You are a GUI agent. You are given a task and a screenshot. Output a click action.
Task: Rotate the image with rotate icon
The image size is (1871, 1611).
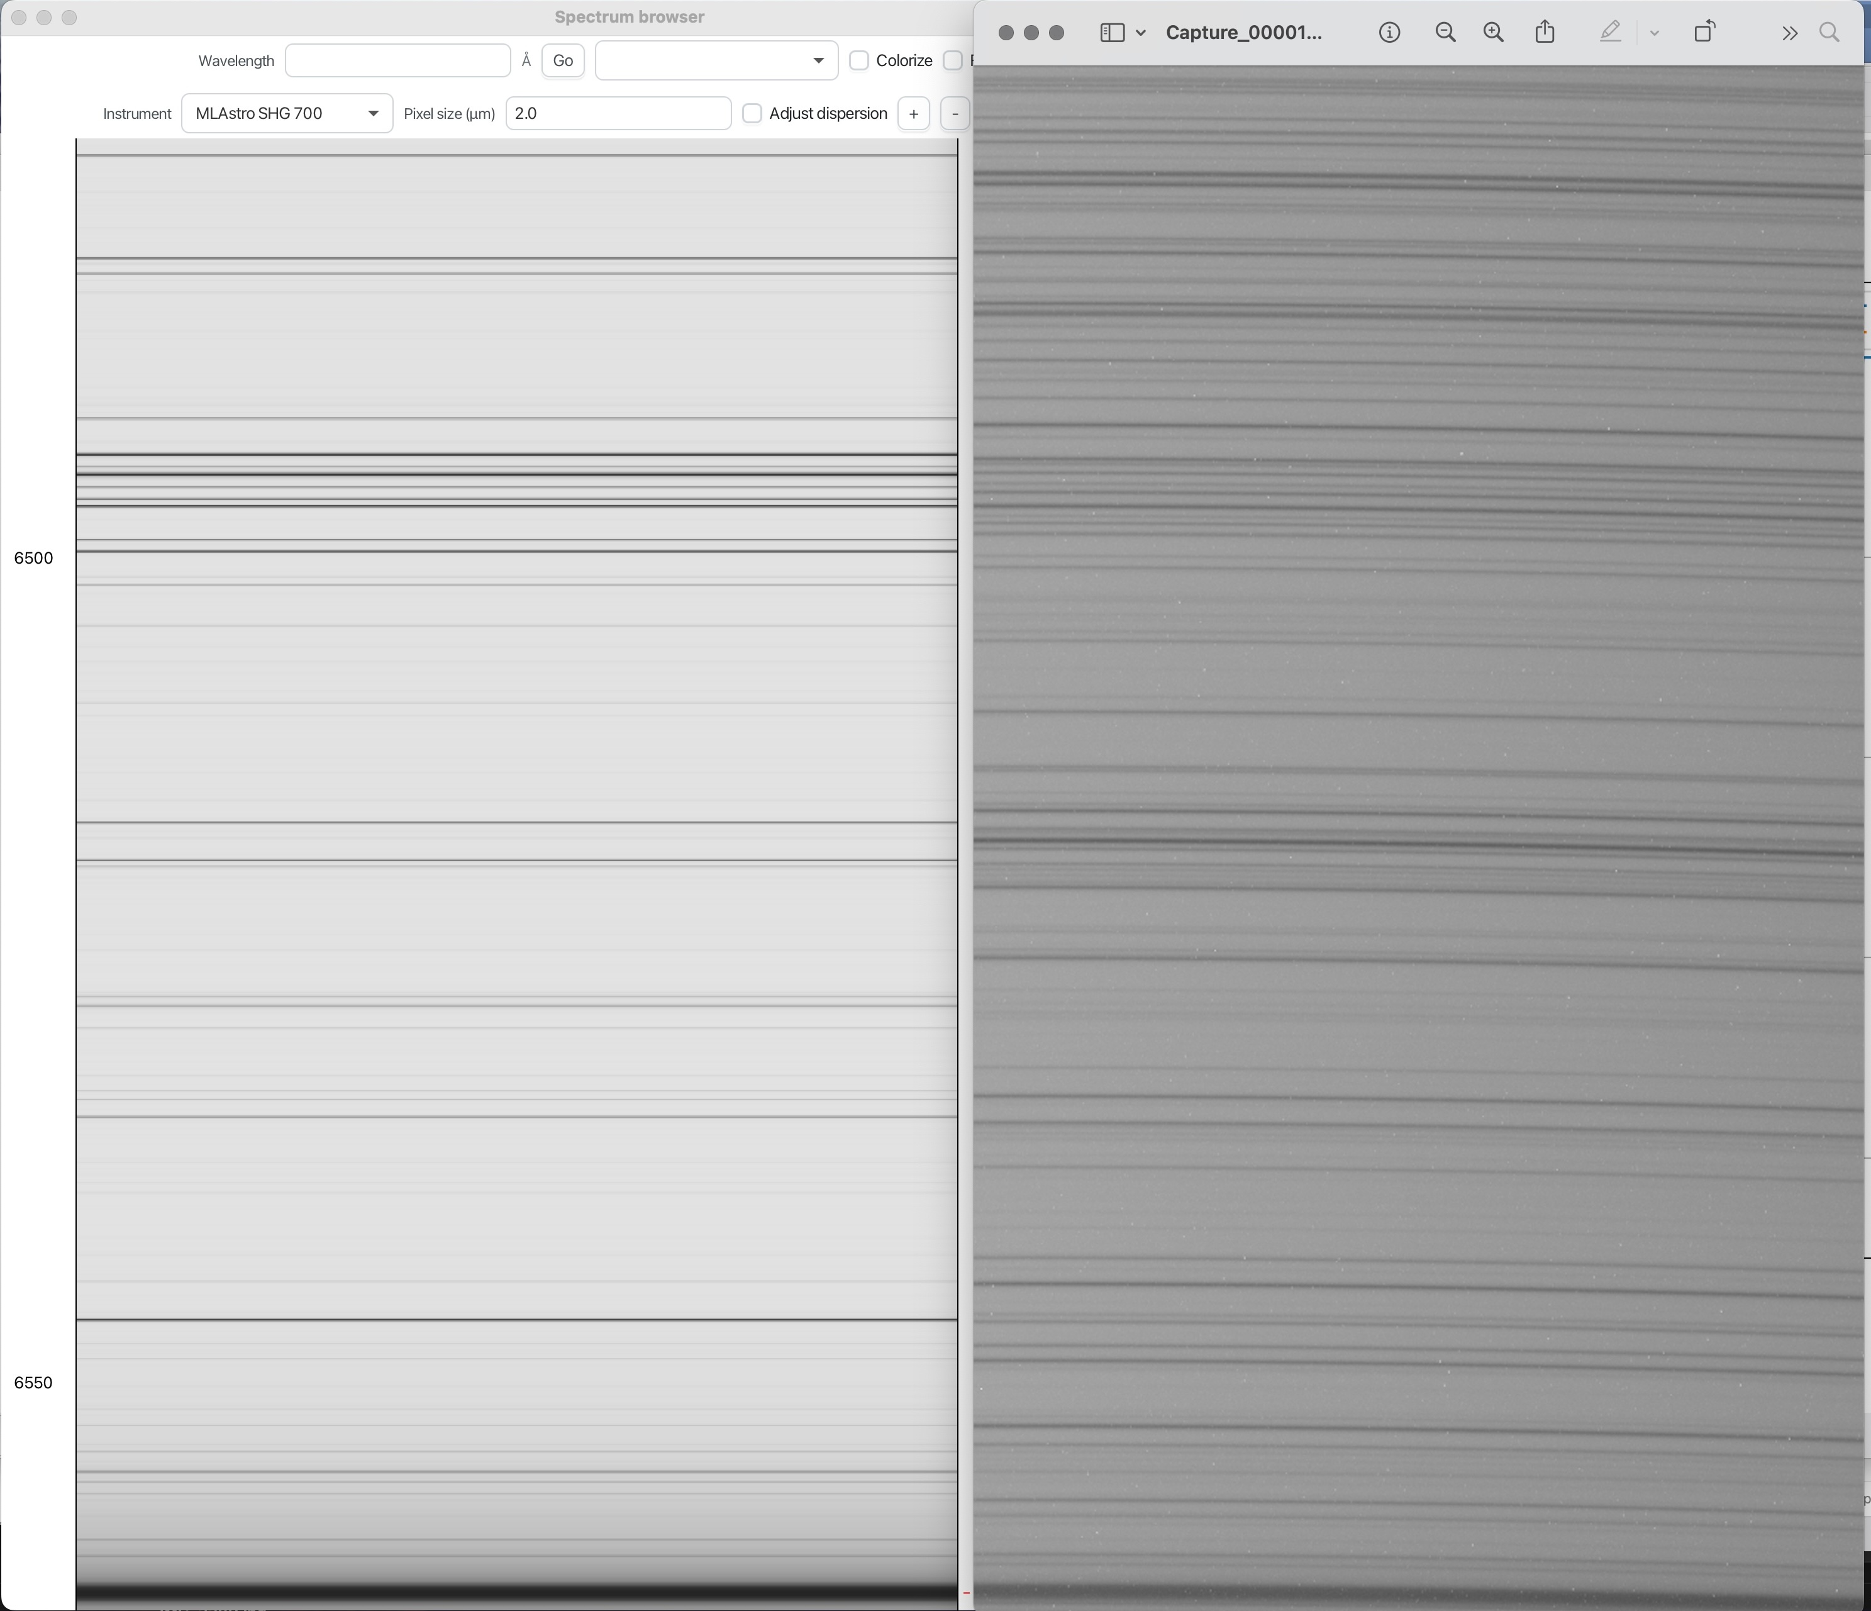coord(1704,33)
